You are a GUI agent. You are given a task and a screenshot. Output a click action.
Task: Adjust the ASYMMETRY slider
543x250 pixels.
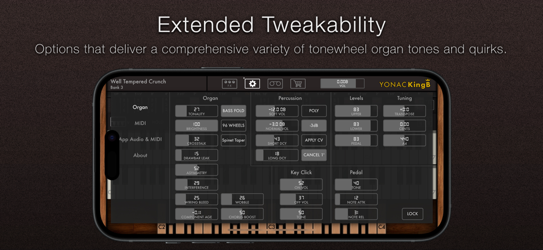[196, 170]
